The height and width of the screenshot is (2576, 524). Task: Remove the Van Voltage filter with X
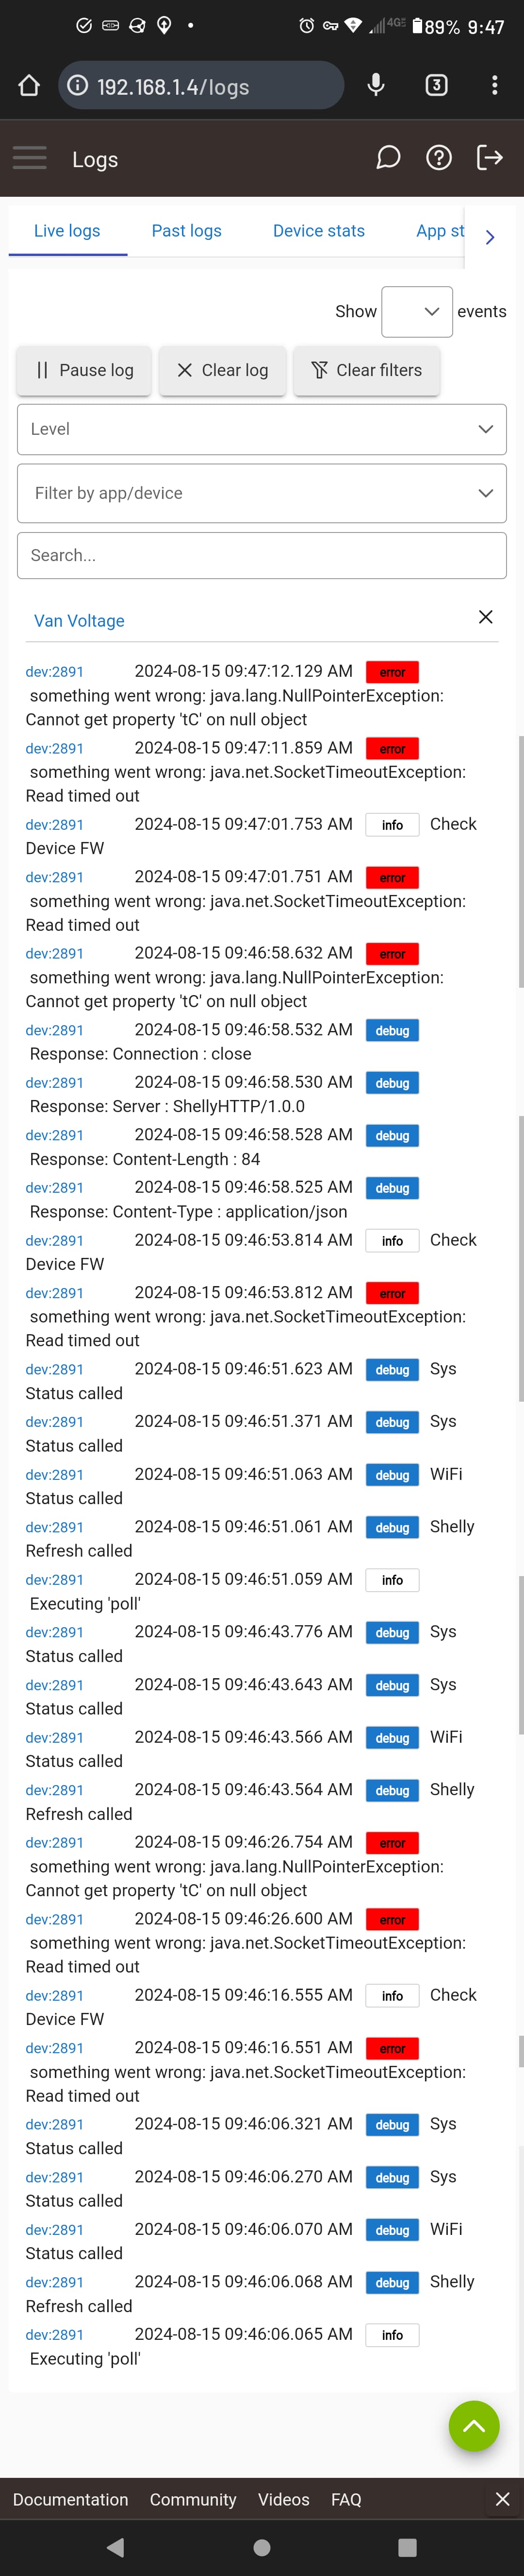tap(485, 617)
